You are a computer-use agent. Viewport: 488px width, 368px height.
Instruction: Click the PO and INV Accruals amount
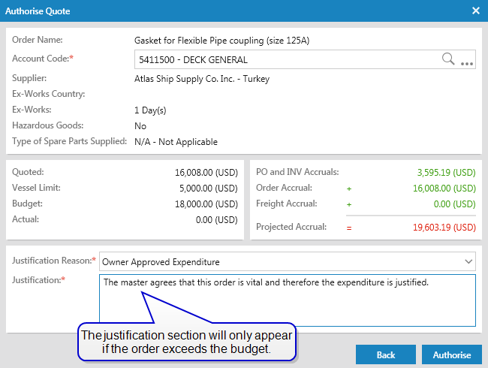[x=447, y=171]
